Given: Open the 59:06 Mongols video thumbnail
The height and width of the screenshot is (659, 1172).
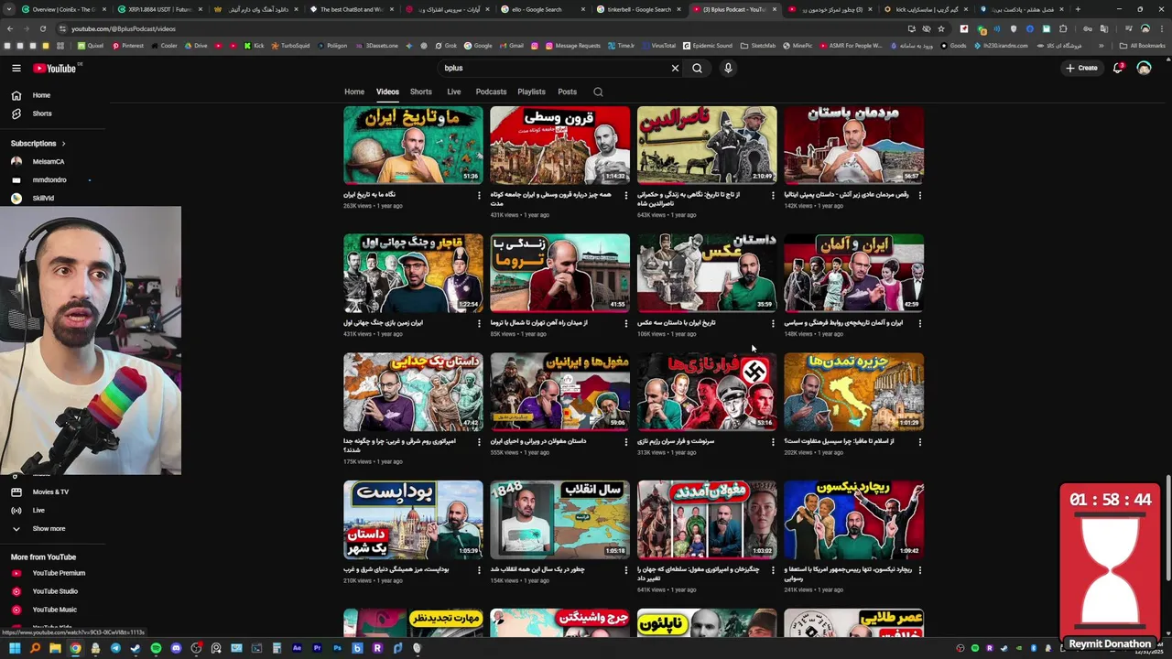Looking at the screenshot, I should 559,392.
